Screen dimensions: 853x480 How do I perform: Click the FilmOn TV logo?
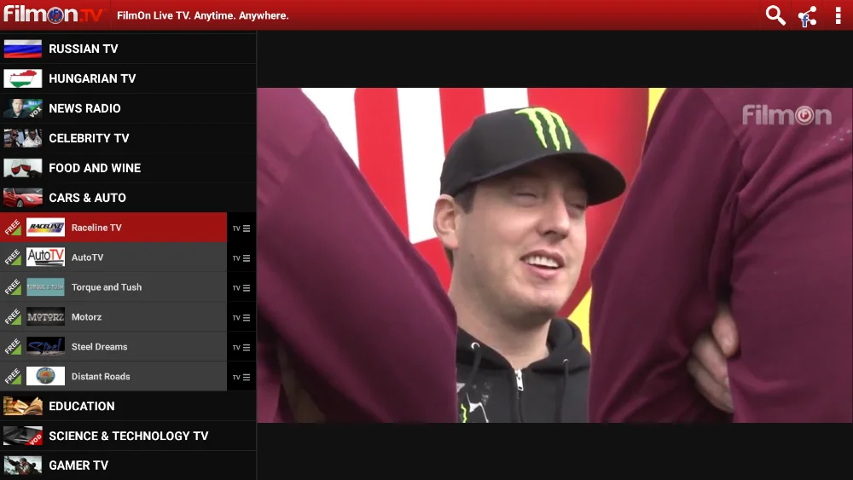point(53,14)
